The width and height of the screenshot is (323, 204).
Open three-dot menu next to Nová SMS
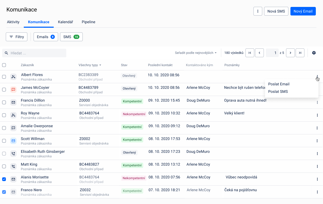(x=258, y=11)
